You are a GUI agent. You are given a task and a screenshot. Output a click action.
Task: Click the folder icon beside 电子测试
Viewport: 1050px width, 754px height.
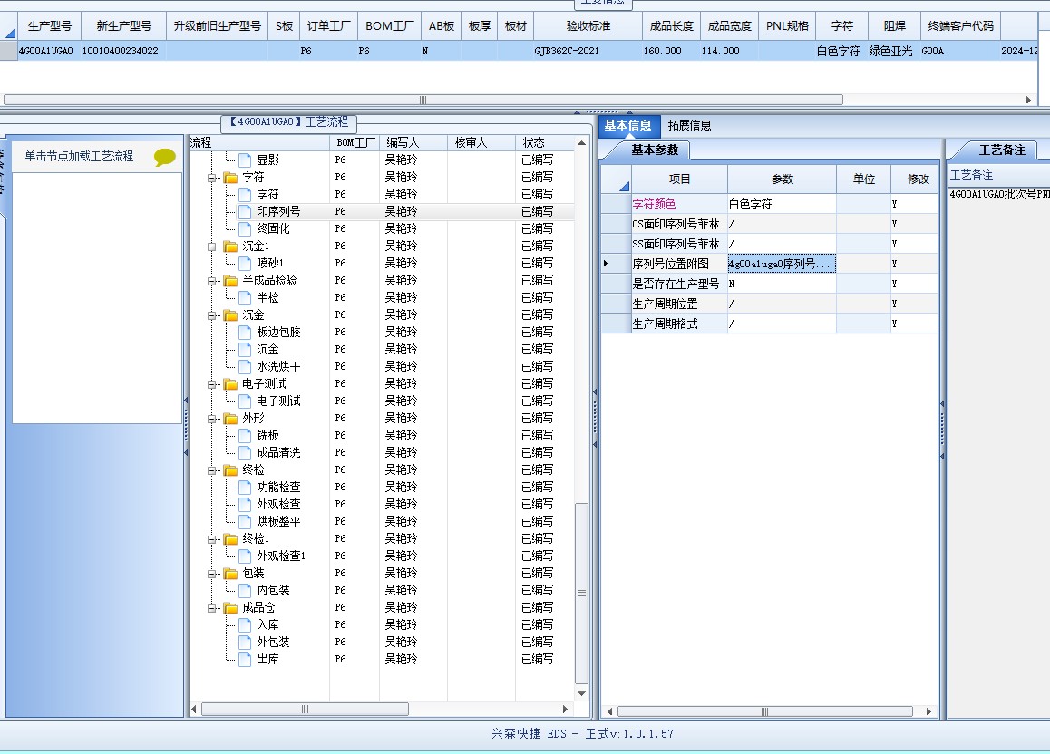coord(231,384)
